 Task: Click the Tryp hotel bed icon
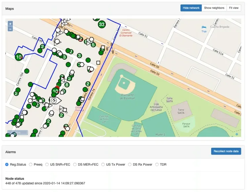click(x=204, y=27)
